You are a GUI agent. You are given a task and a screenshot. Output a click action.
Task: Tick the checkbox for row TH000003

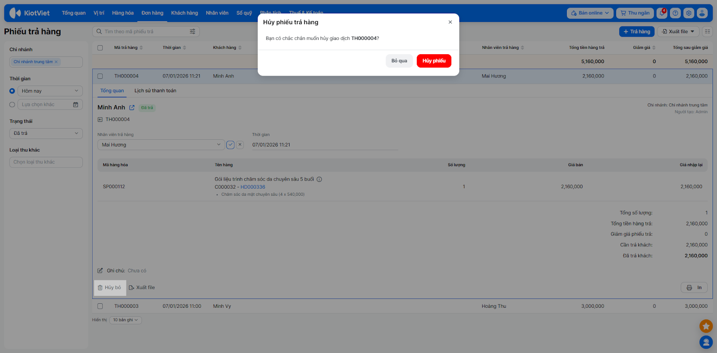click(x=100, y=306)
